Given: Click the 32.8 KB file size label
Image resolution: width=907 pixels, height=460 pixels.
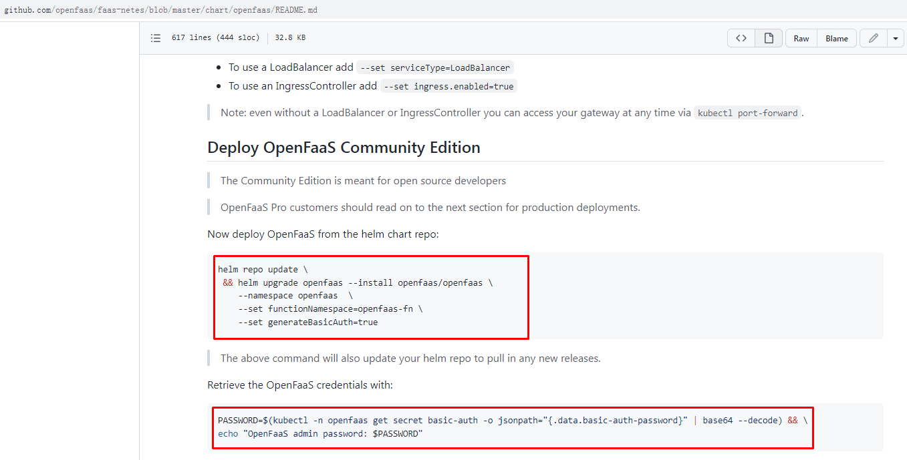Looking at the screenshot, I should [290, 38].
